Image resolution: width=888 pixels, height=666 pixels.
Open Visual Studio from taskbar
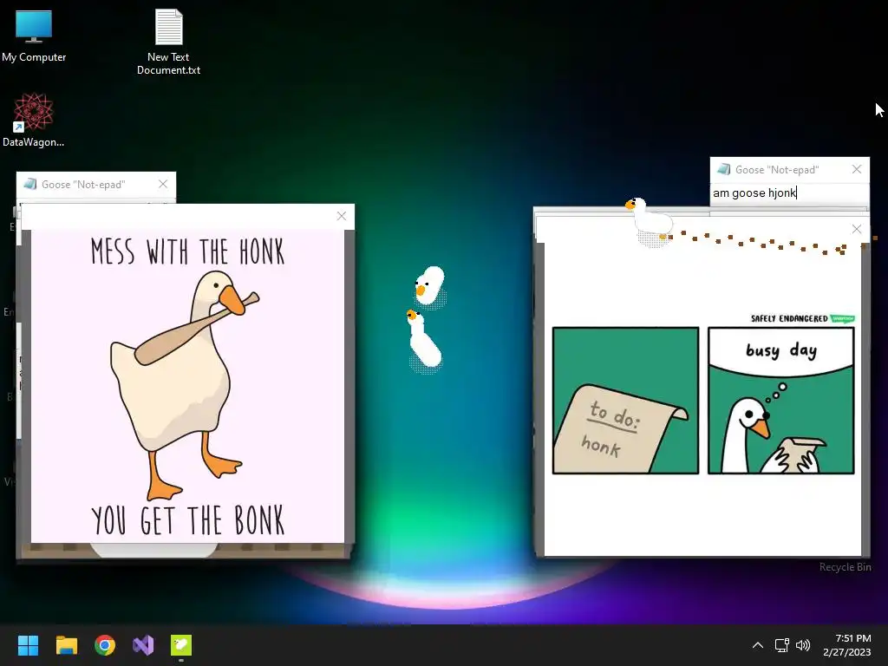pos(143,645)
